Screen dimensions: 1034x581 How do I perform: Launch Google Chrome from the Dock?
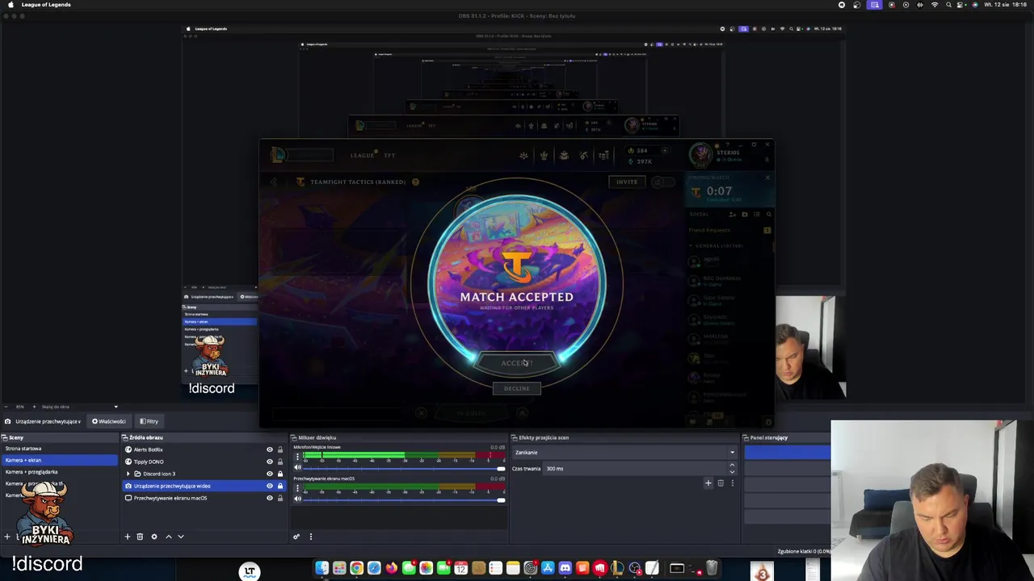pyautogui.click(x=356, y=568)
